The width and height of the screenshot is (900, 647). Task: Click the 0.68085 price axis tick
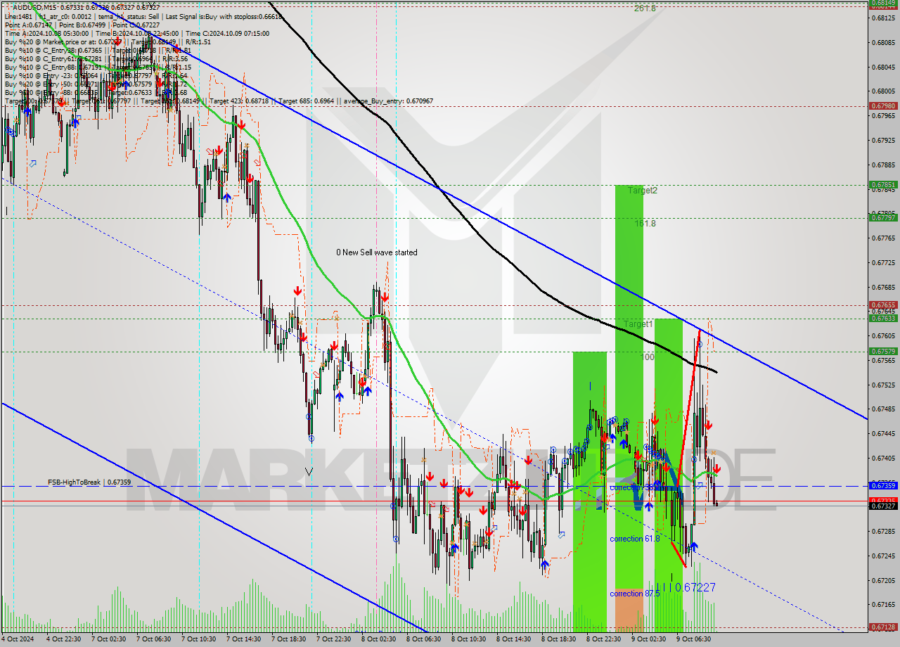coord(883,42)
